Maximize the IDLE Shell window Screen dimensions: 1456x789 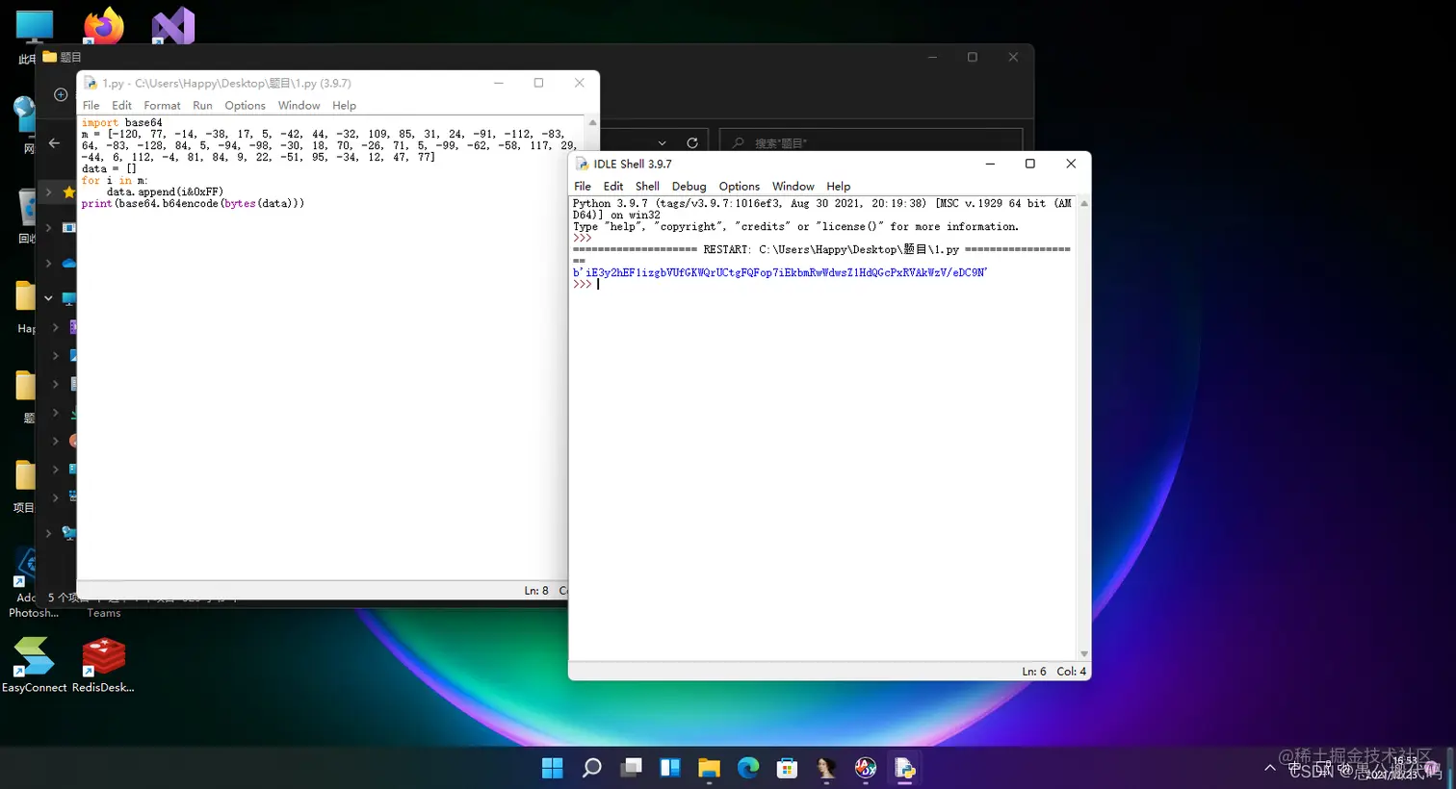point(1030,164)
